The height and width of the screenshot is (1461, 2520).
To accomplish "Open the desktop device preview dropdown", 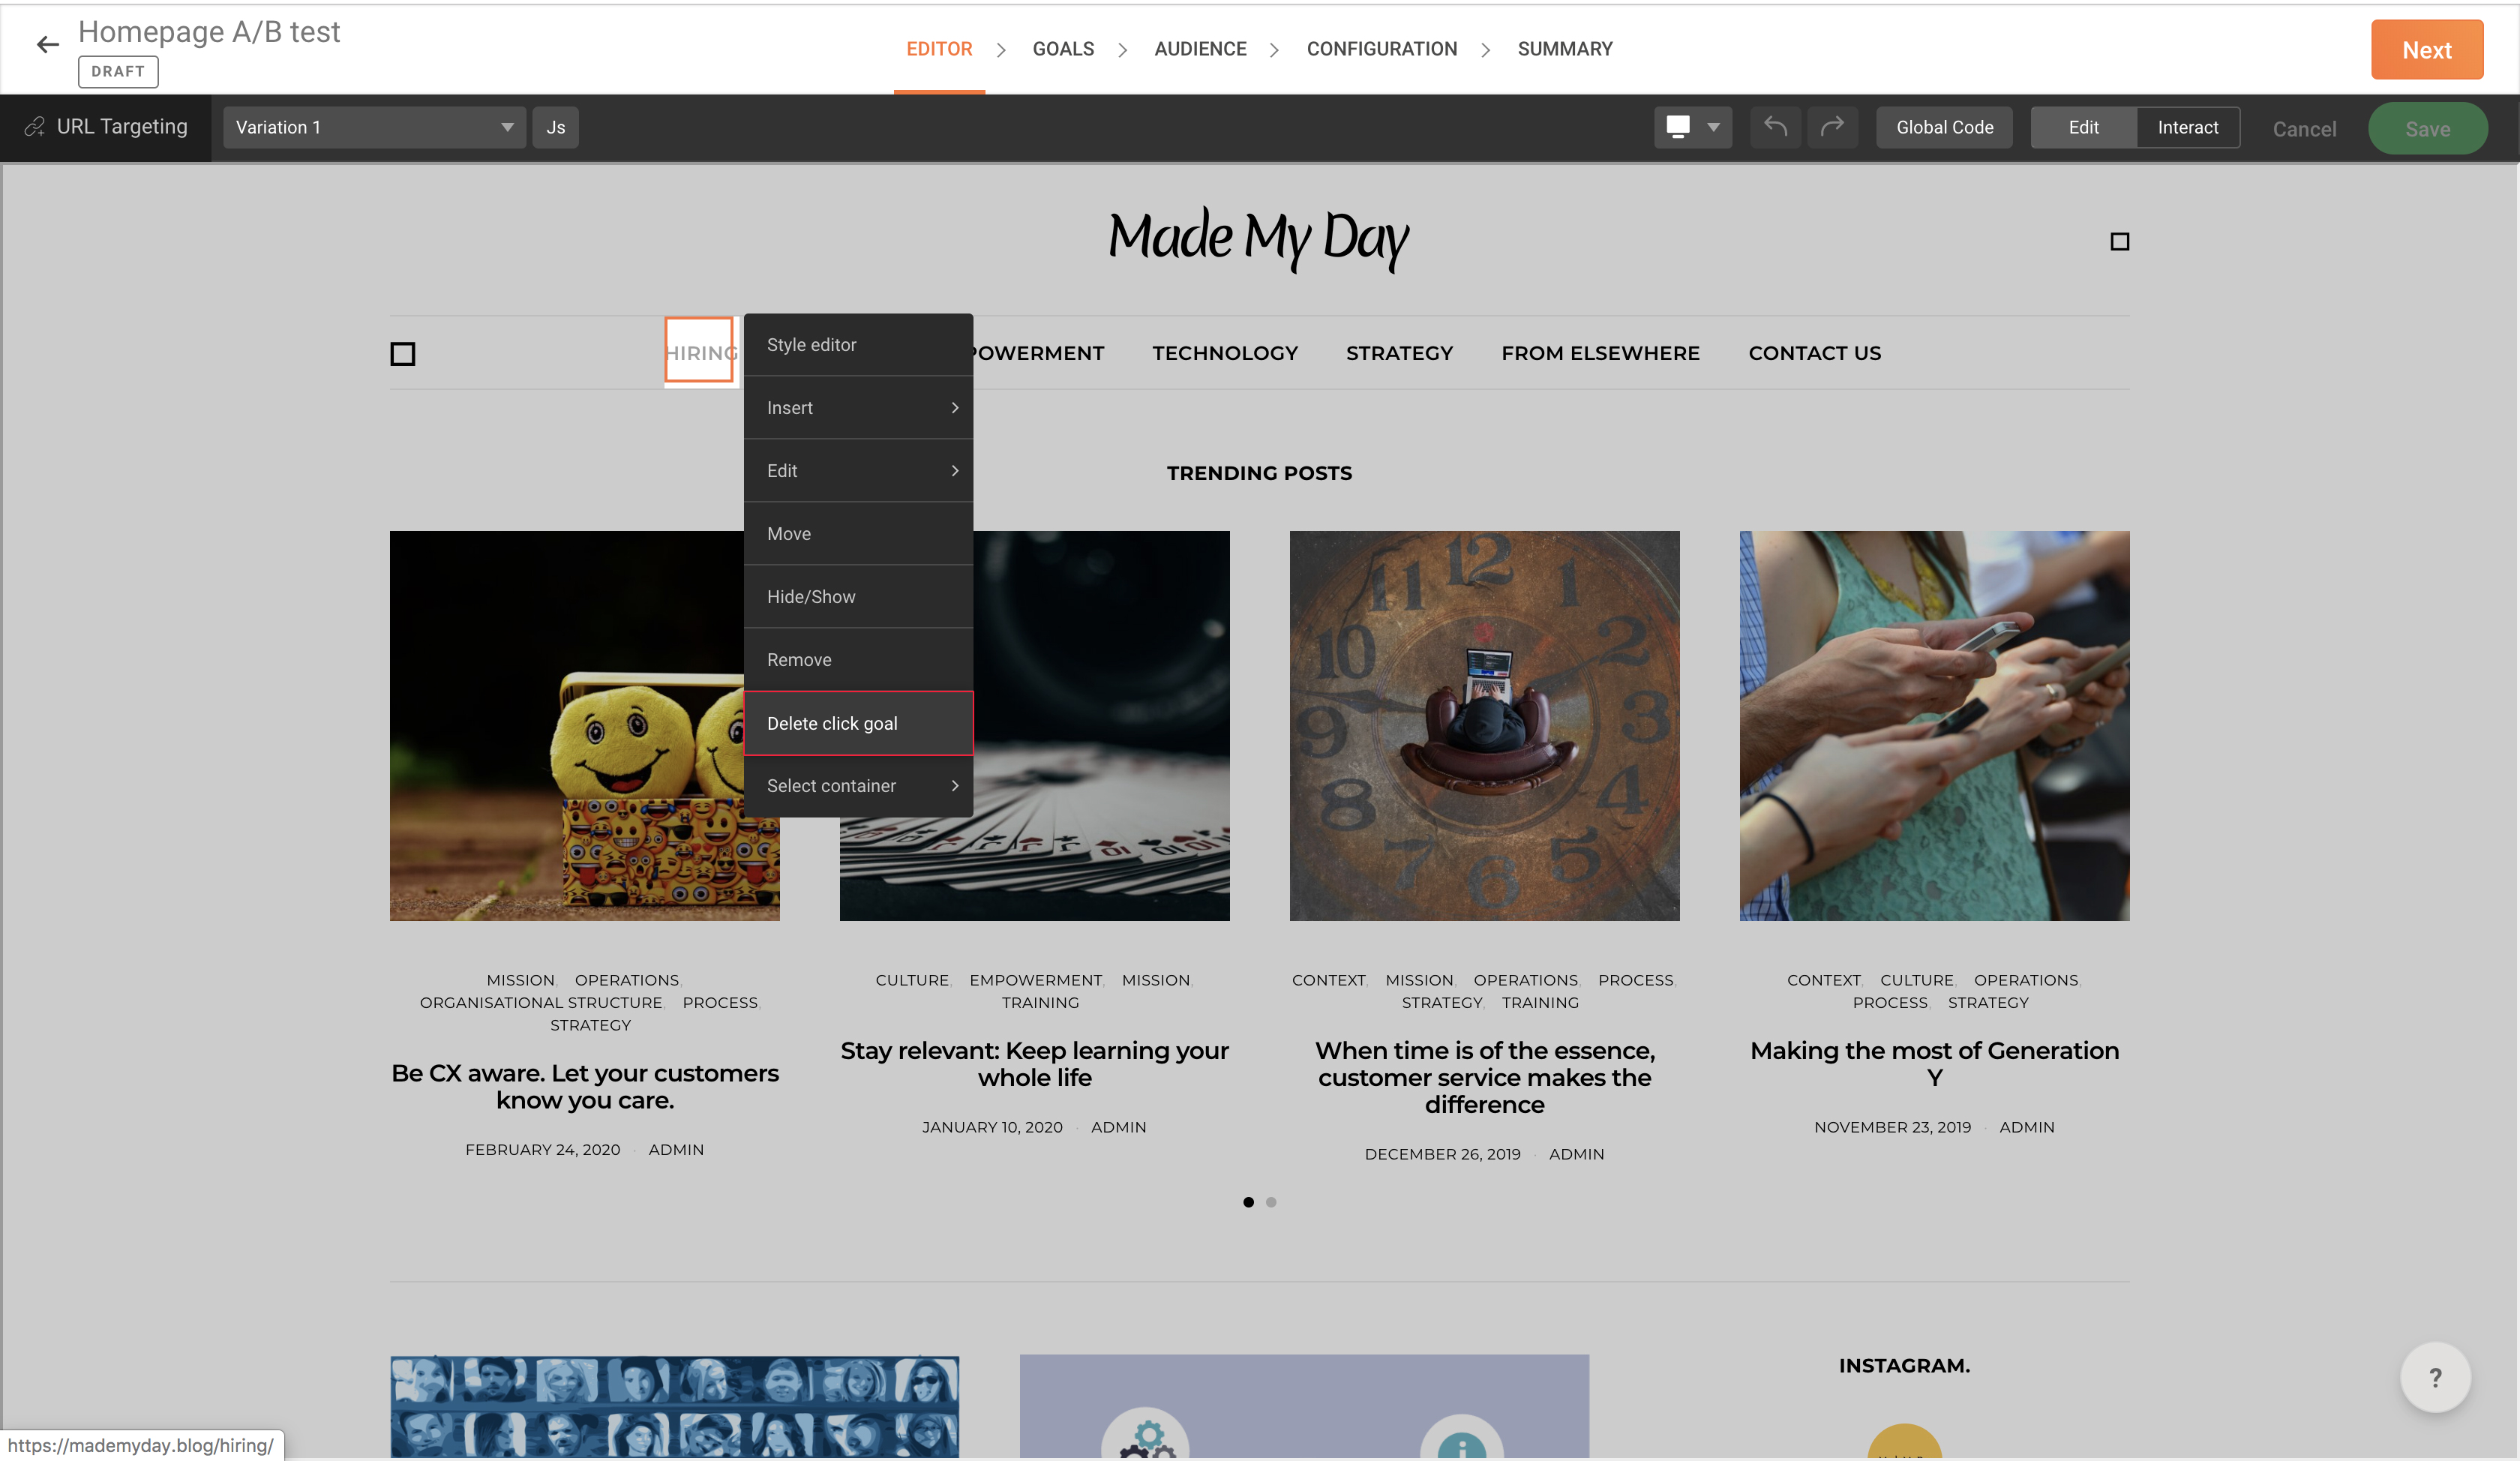I will click(x=1692, y=127).
